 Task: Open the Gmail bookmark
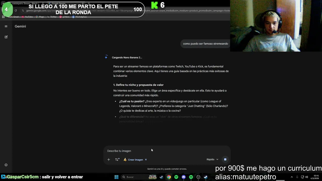click(14, 17)
